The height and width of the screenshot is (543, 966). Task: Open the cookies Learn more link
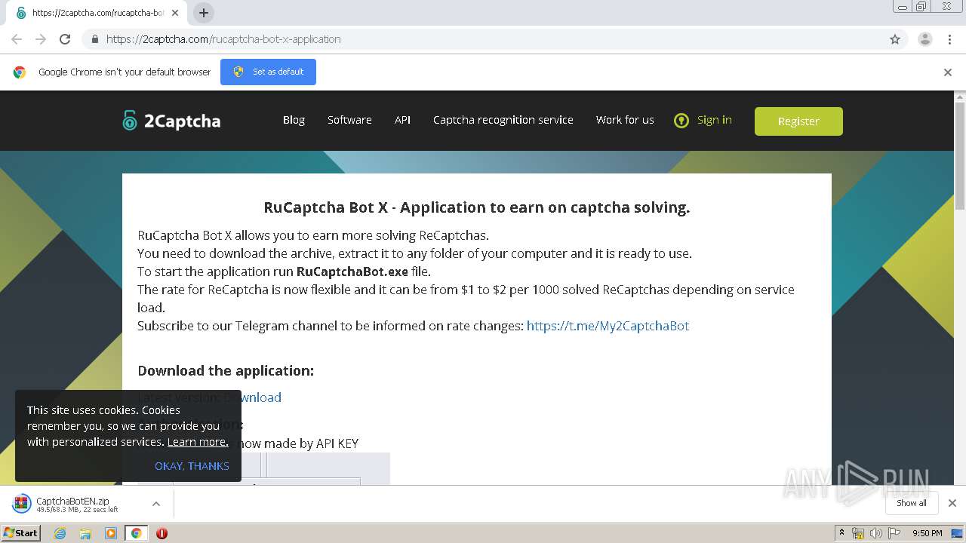coord(198,442)
